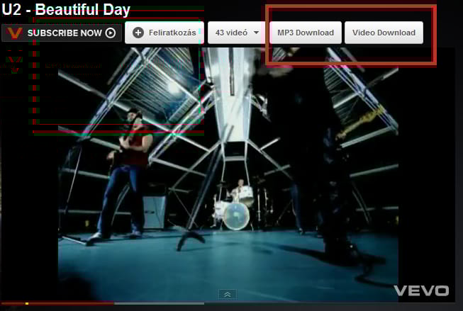Image resolution: width=463 pixels, height=311 pixels.
Task: Click the plus icon on Feliratkozás button
Action: 138,33
